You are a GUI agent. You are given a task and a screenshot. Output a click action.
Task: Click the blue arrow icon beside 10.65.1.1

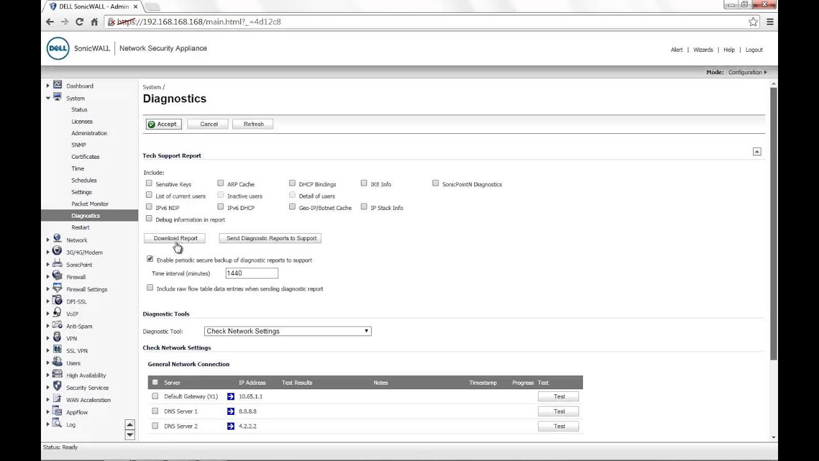pos(230,396)
